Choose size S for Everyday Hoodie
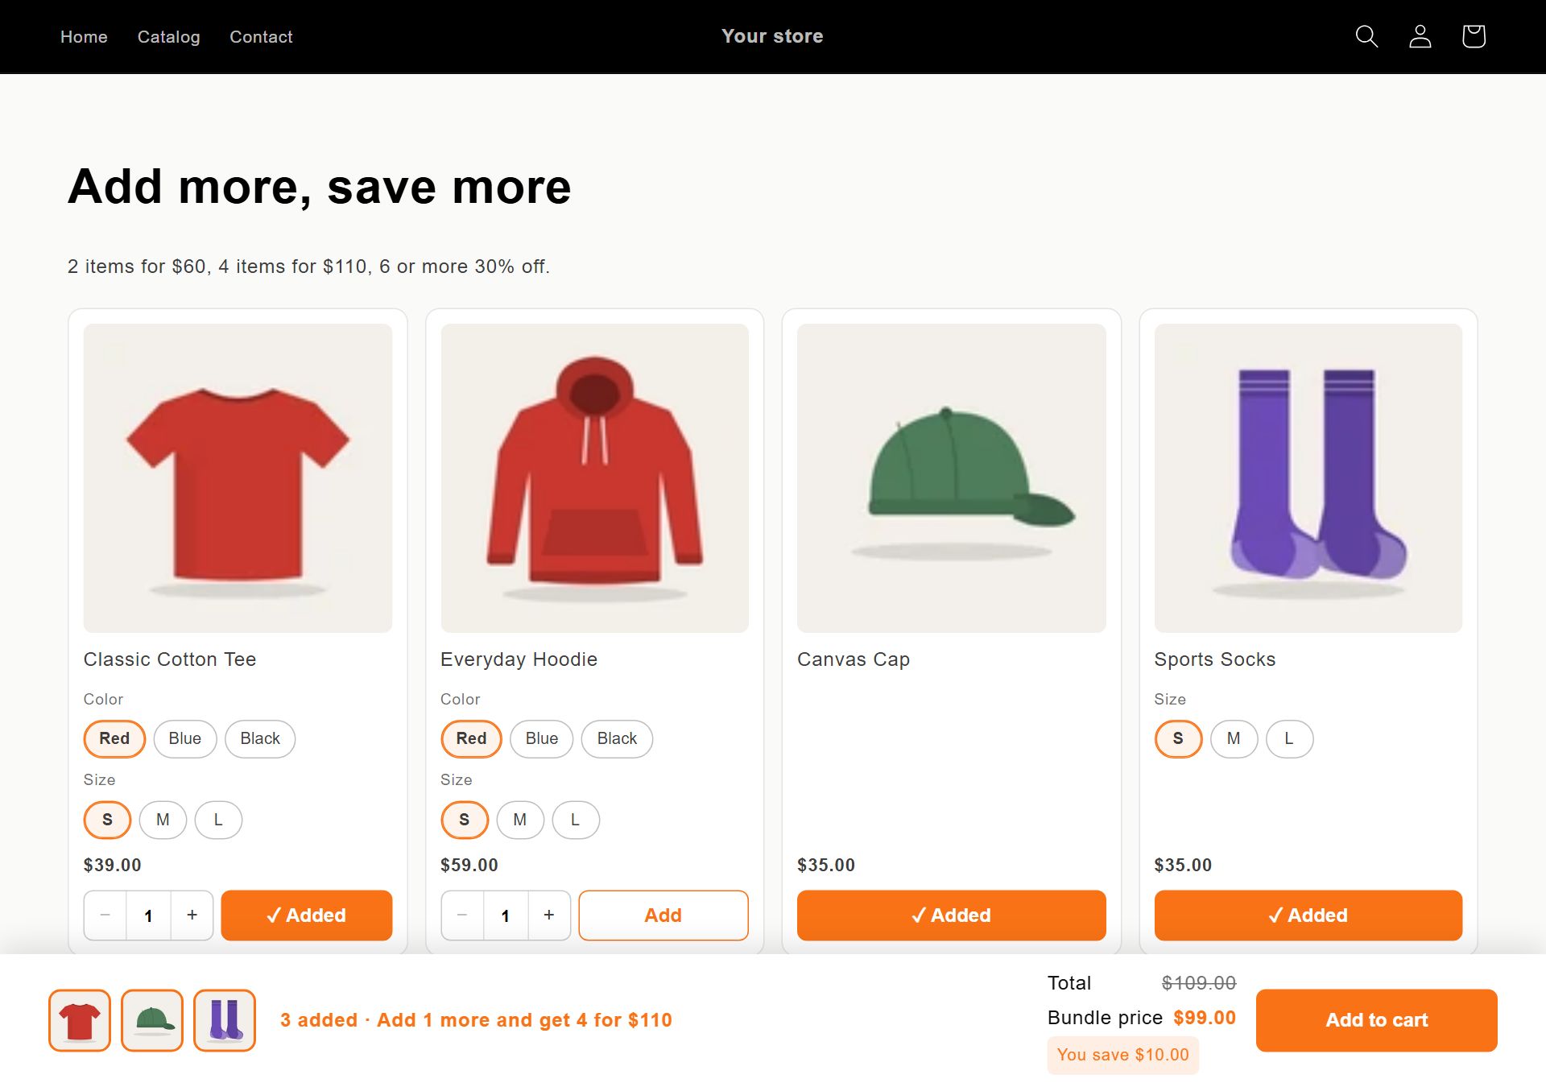This screenshot has width=1546, height=1087. pyautogui.click(x=465, y=820)
